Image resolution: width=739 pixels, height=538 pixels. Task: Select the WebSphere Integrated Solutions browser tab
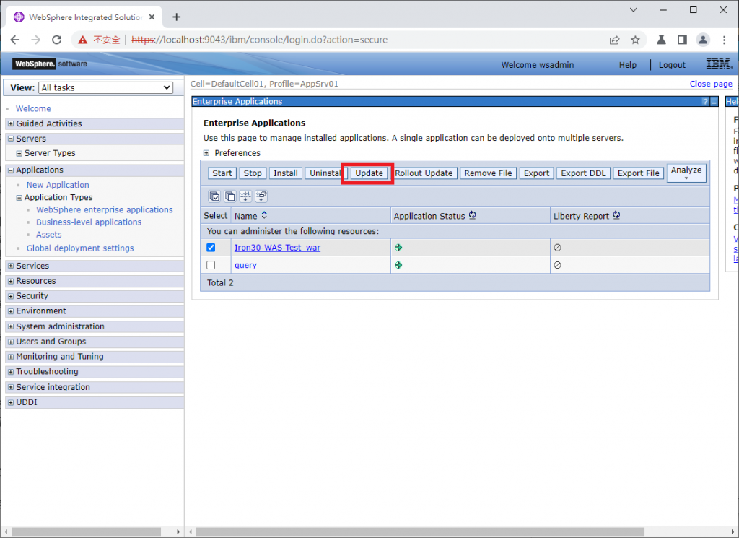85,17
